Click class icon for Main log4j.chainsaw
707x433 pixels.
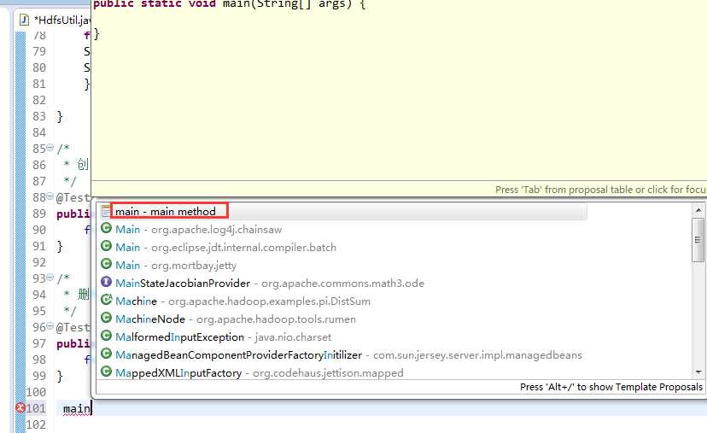coord(106,228)
